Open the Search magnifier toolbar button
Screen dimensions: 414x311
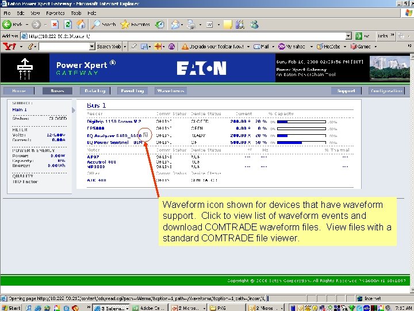[x=103, y=25]
